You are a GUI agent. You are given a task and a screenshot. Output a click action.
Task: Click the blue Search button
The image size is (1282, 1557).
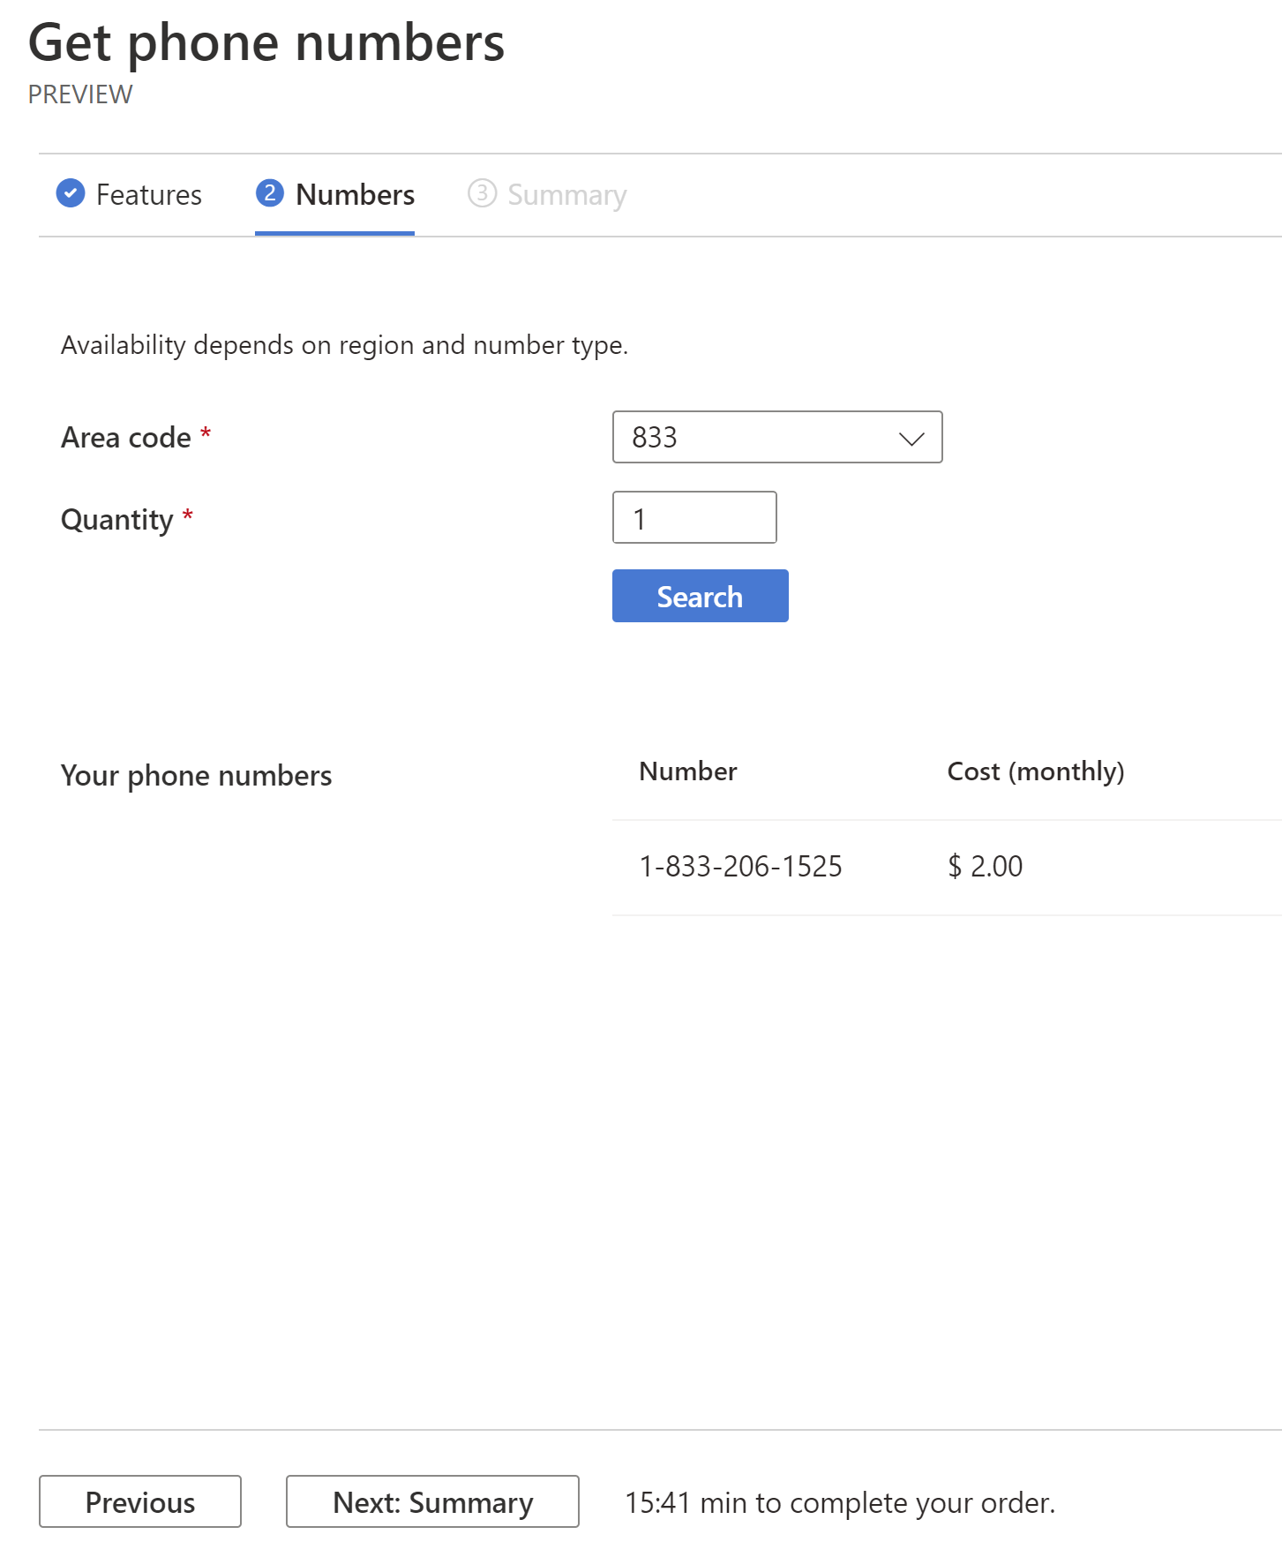[701, 596]
